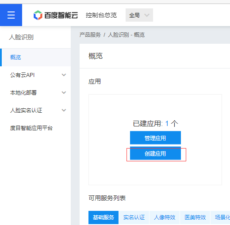The height and width of the screenshot is (225, 230).
Task: Switch to the 实名认证 tab
Action: point(134,217)
